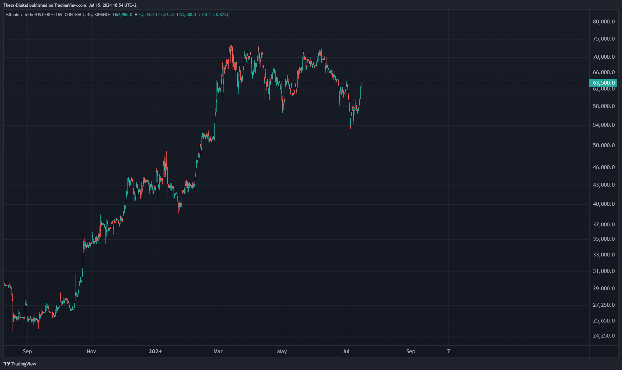622x370 pixels.
Task: Click the 75,000.0 price axis label
Action: coord(604,39)
